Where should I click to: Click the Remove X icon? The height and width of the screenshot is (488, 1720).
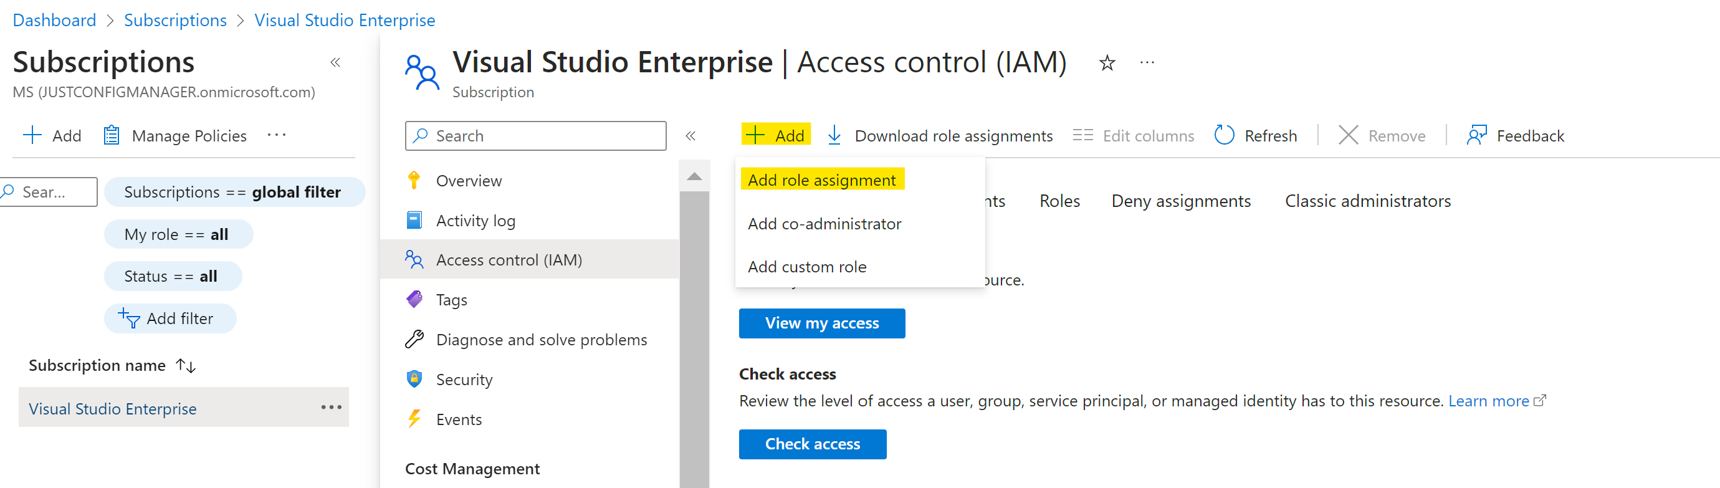pos(1348,135)
